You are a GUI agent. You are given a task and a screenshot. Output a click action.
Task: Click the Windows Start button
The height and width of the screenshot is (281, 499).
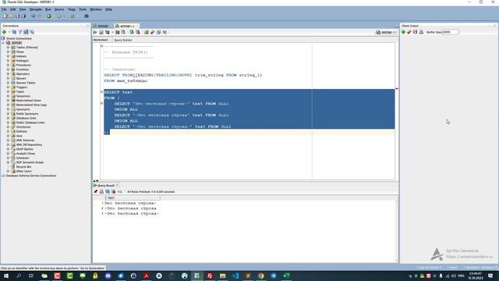tap(5, 276)
